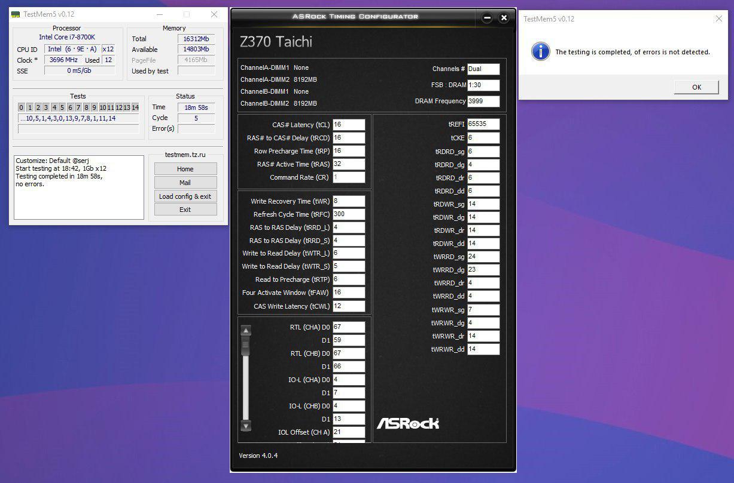Click the tRRD_L field
Screen dimensions: 734x483
pos(349,227)
